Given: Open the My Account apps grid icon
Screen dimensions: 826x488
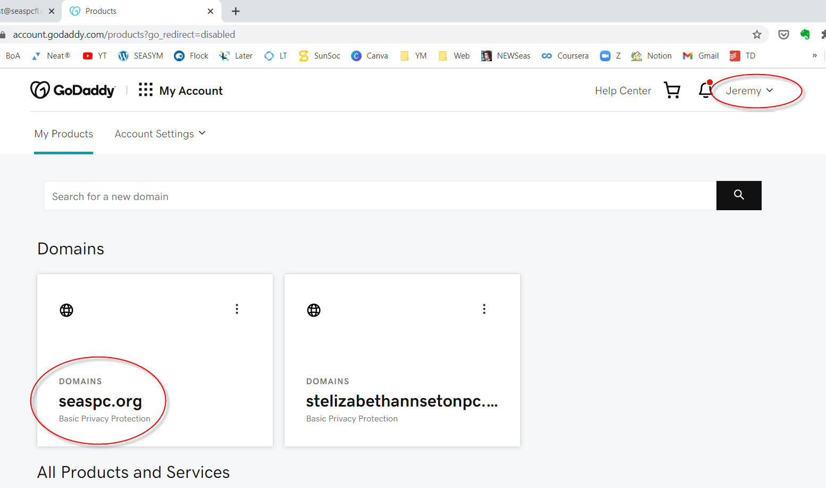Looking at the screenshot, I should (145, 90).
